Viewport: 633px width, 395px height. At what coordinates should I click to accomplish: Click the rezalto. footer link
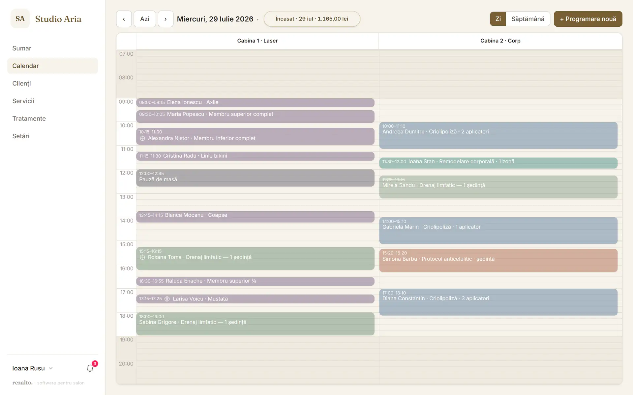pyautogui.click(x=22, y=383)
